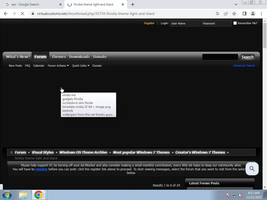This screenshot has height=200, width=267.
Task: Click the forum home icon in breadcrumb
Action: coord(11,153)
